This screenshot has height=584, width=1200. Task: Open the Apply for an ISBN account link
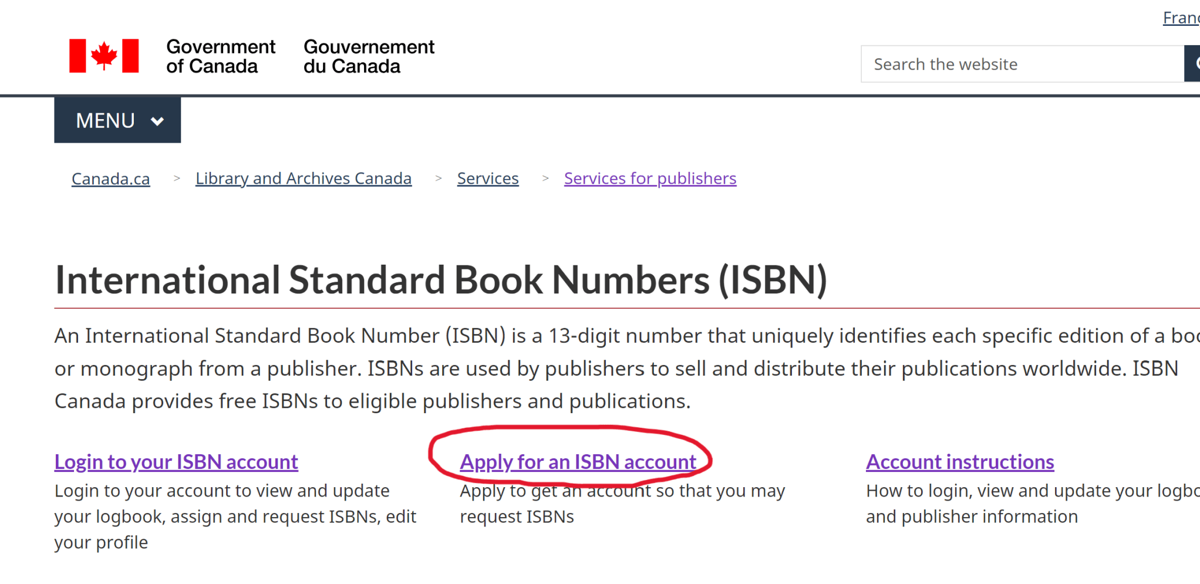coord(578,462)
